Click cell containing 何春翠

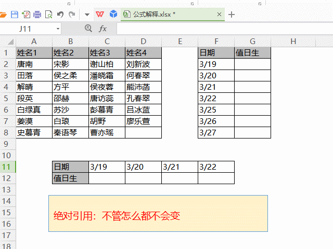(144, 76)
